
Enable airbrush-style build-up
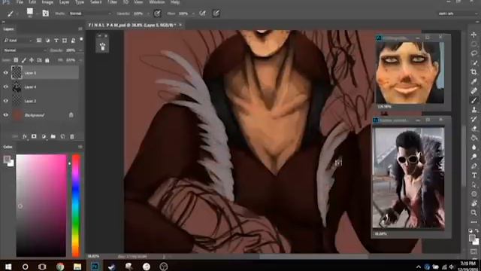click(x=202, y=14)
